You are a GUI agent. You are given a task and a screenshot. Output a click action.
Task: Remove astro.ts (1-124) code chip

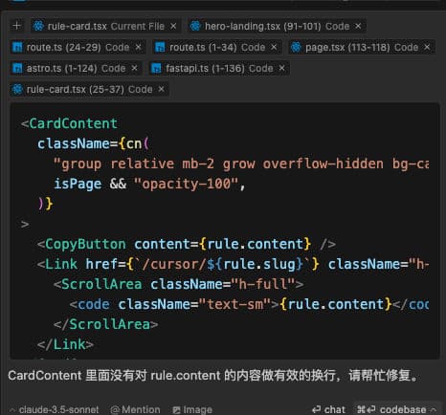(134, 68)
